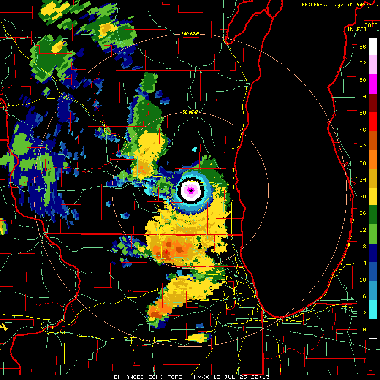
Task: Click the dark green legend swatch
Action: click(x=373, y=215)
